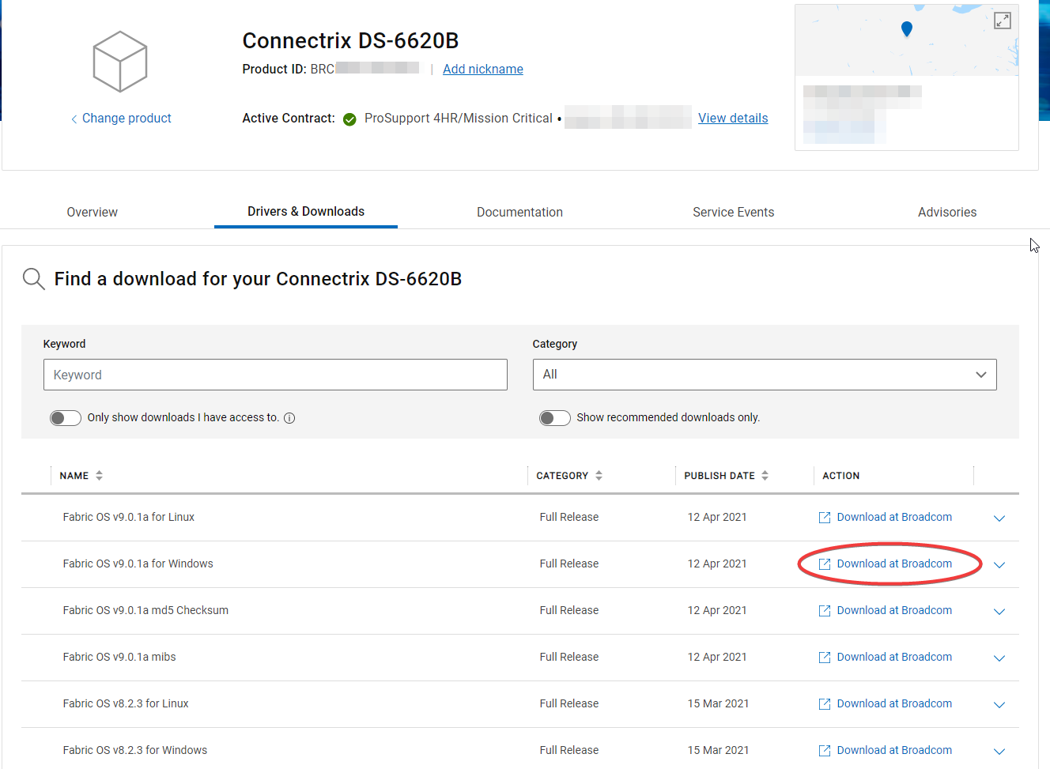This screenshot has width=1050, height=769.
Task: Open the Service Events tab
Action: pyautogui.click(x=733, y=212)
